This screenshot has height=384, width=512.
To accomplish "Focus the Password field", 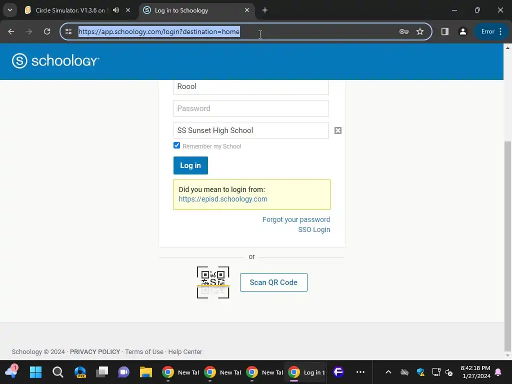I will [x=251, y=108].
